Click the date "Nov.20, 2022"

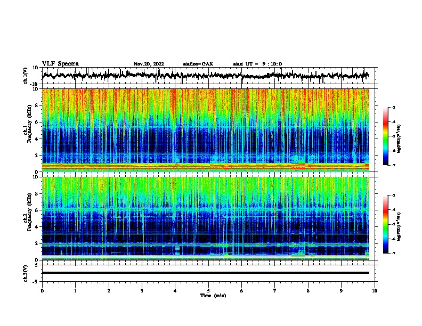click(x=149, y=64)
